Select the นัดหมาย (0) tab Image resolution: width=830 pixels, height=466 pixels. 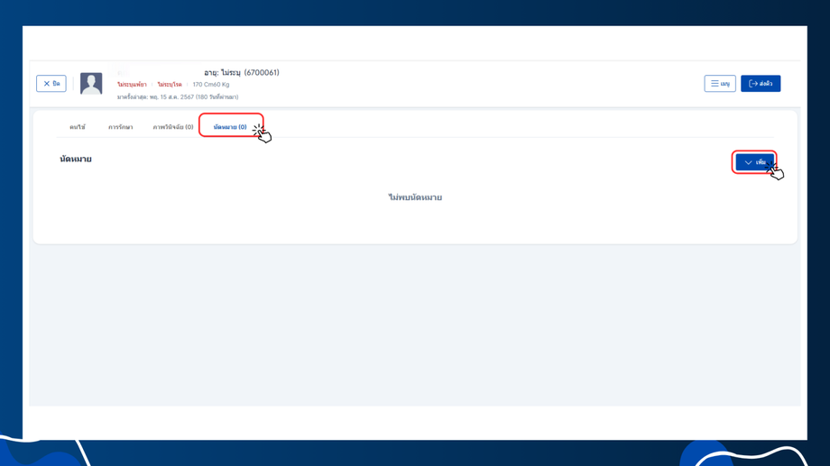pyautogui.click(x=230, y=127)
